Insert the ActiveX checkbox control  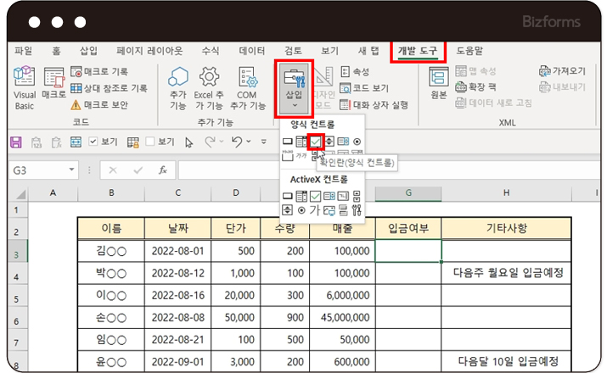coord(315,196)
